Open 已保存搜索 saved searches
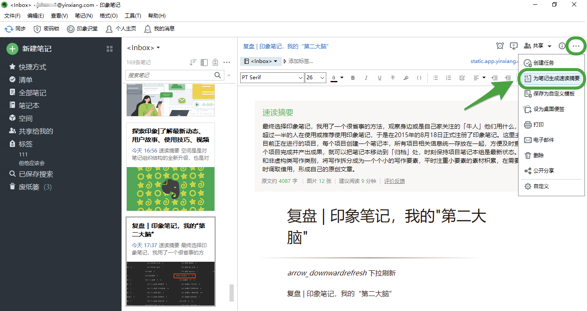 [x=31, y=174]
